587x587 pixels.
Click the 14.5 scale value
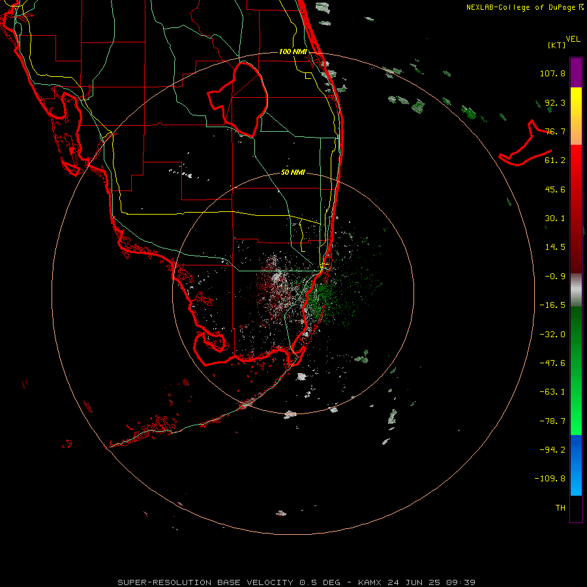555,247
